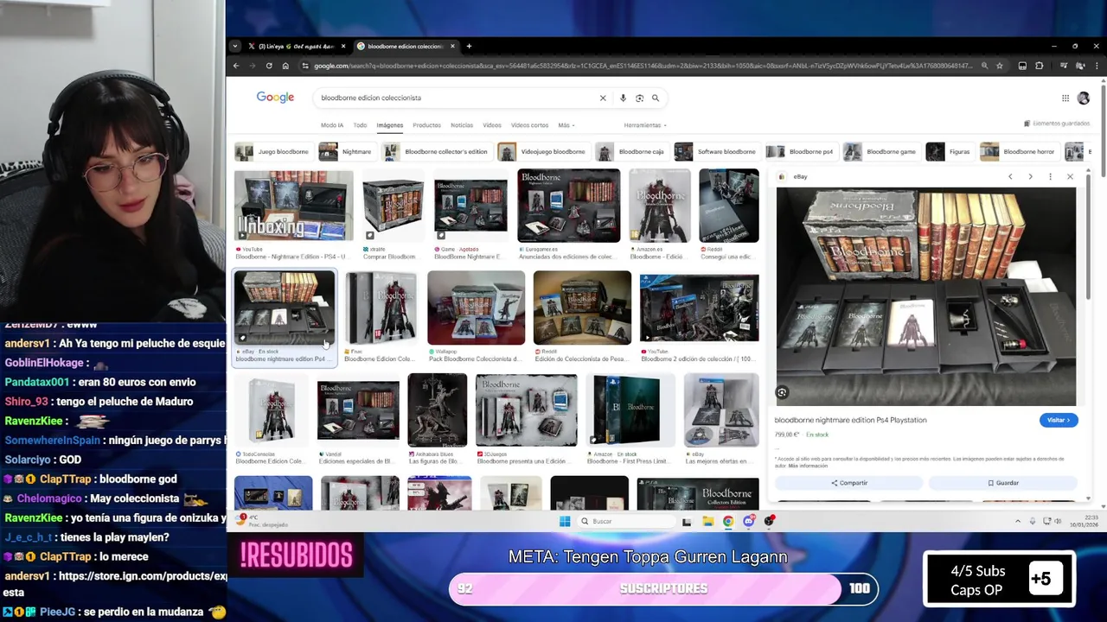1107x622 pixels.
Task: Open File Explorer from the taskbar
Action: click(707, 521)
